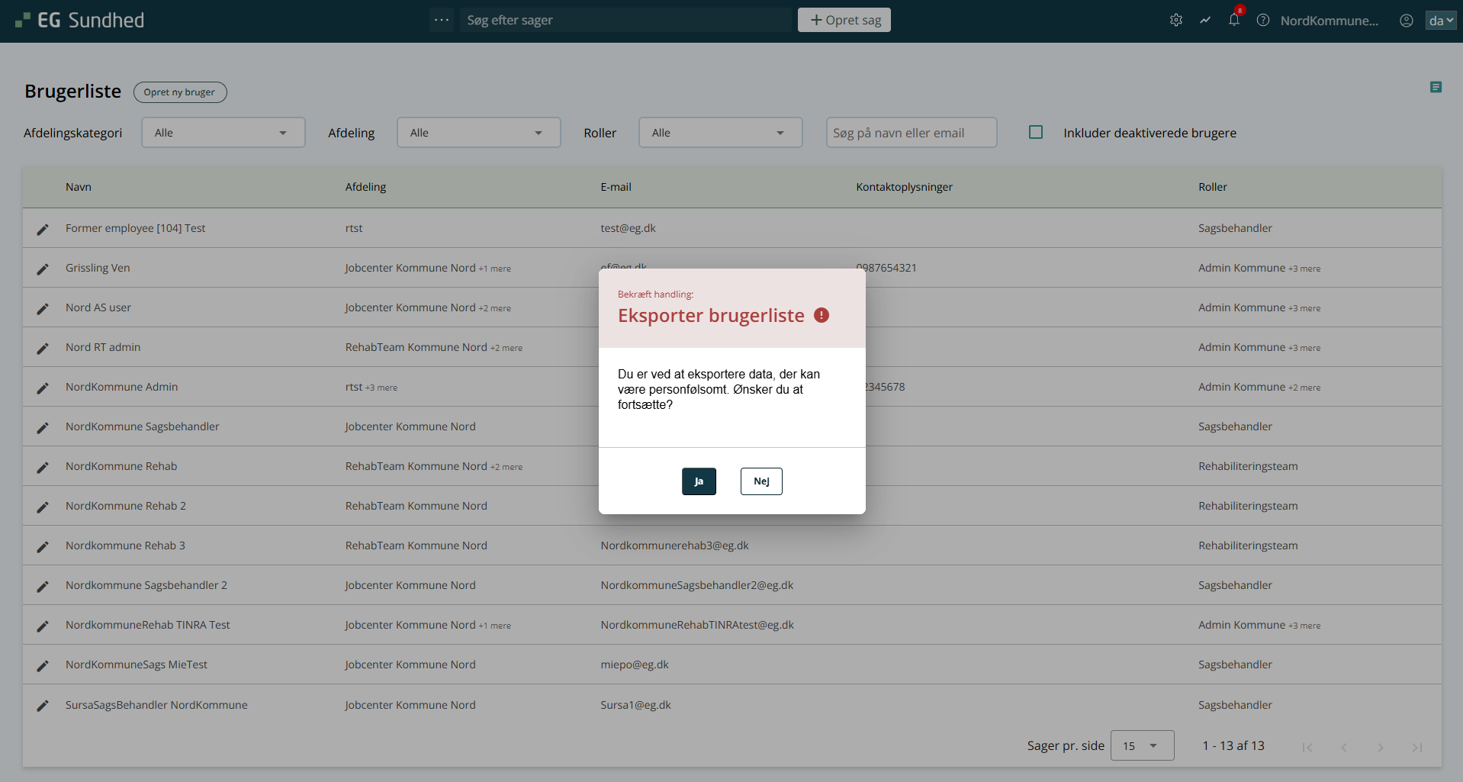The height and width of the screenshot is (782, 1463).
Task: Focus the Søg på navn eller email field
Action: click(x=912, y=133)
